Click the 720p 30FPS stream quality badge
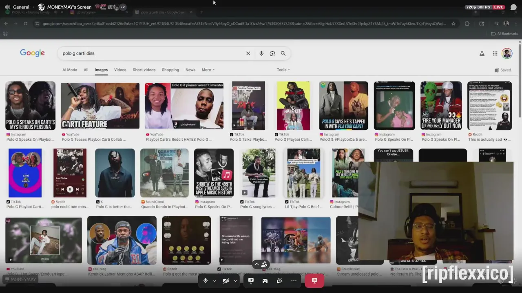 point(478,7)
